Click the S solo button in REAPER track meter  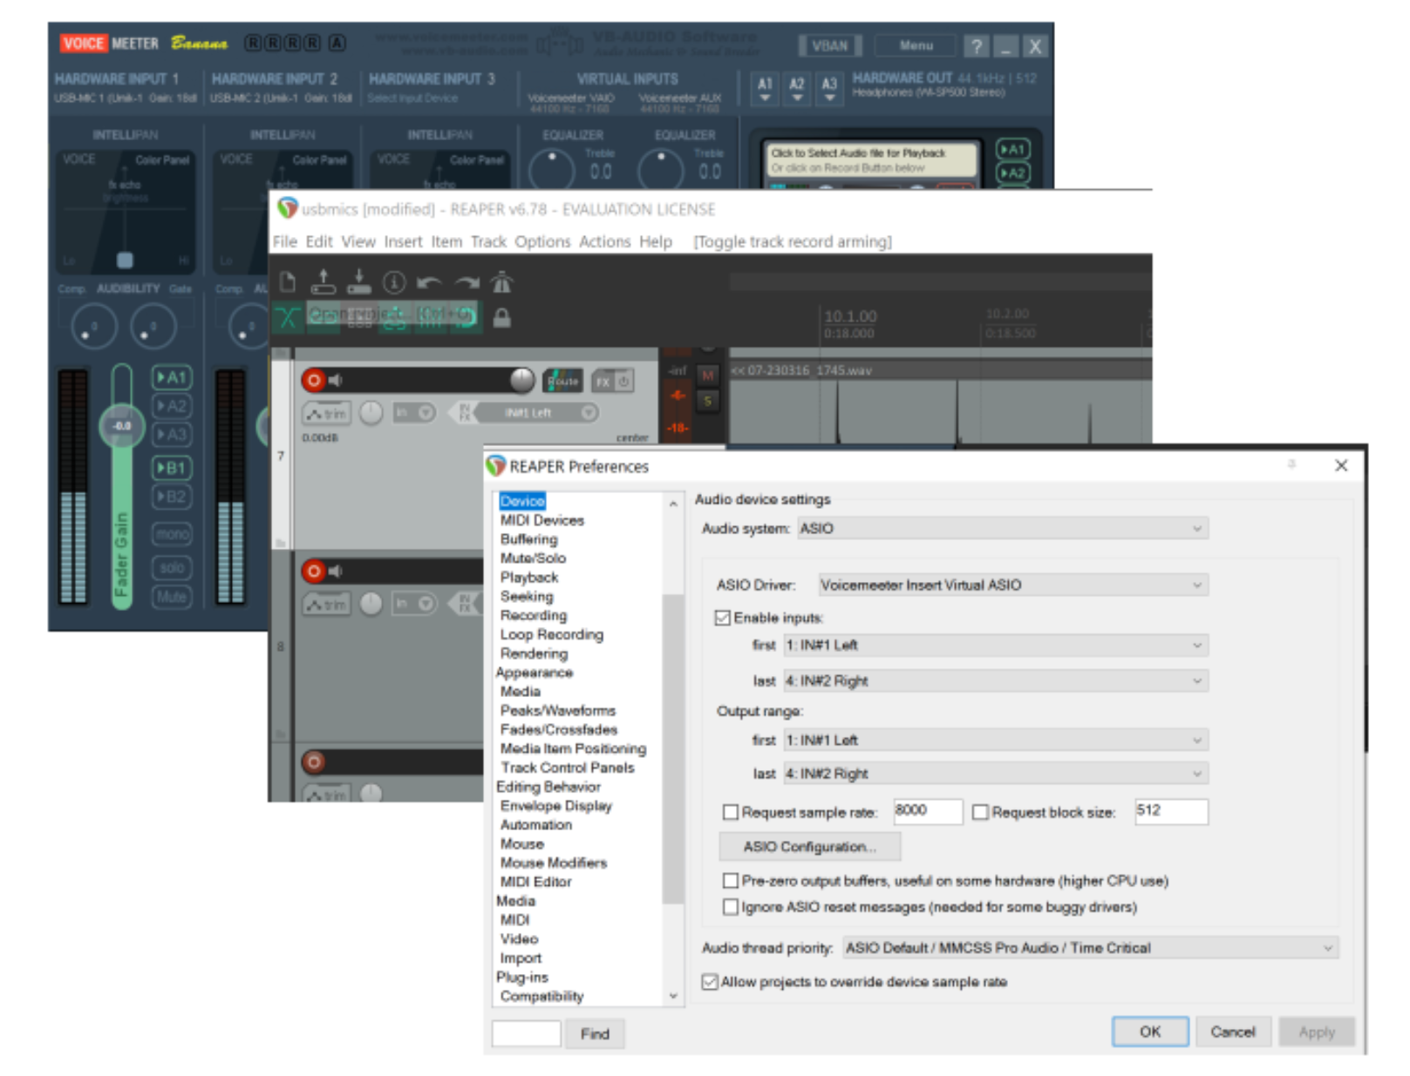(707, 401)
